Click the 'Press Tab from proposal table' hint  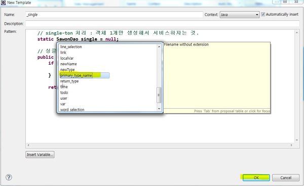pyautogui.click(x=232, y=111)
